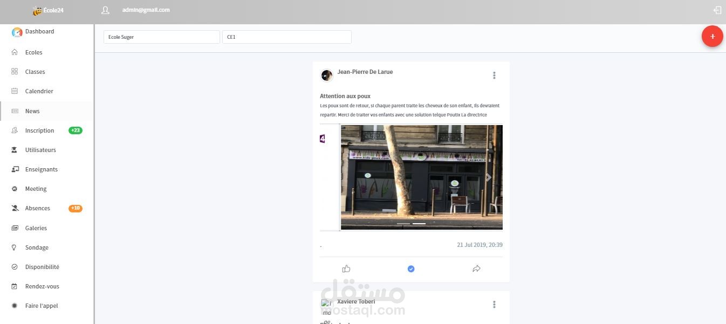This screenshot has width=726, height=324.
Task: Select Sondage in sidebar
Action: [x=37, y=247]
